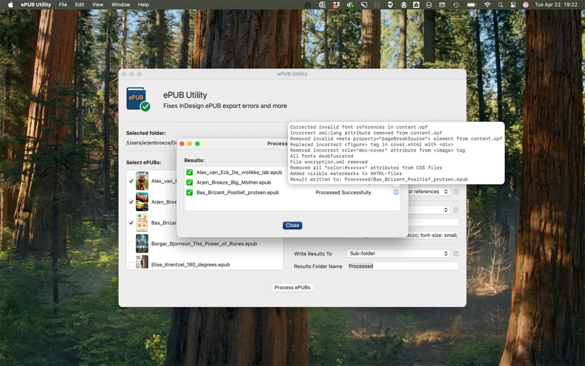Open Control Center in the menu bar
The width and height of the screenshot is (585, 366).
click(512, 5)
